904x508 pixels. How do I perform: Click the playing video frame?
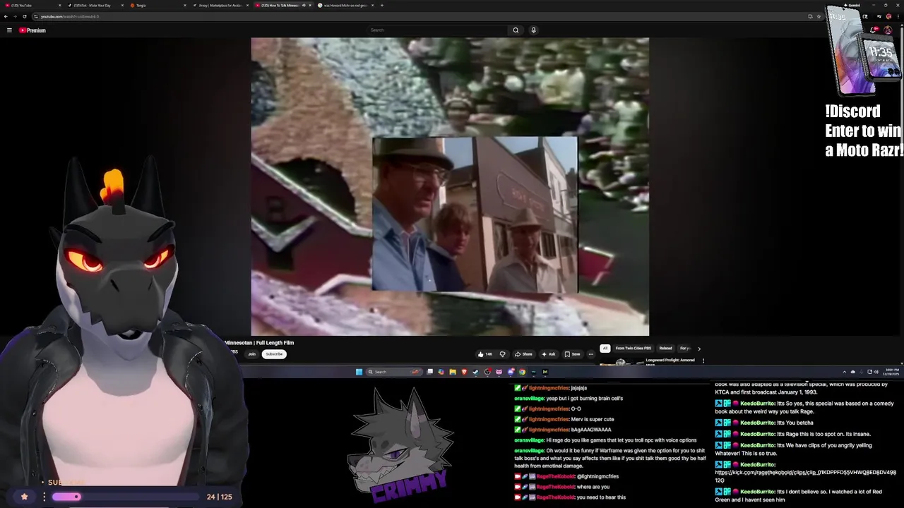(x=450, y=186)
